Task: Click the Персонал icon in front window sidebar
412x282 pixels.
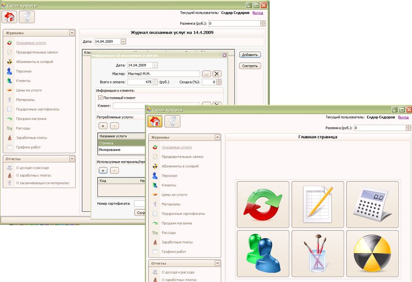Action: click(x=155, y=176)
